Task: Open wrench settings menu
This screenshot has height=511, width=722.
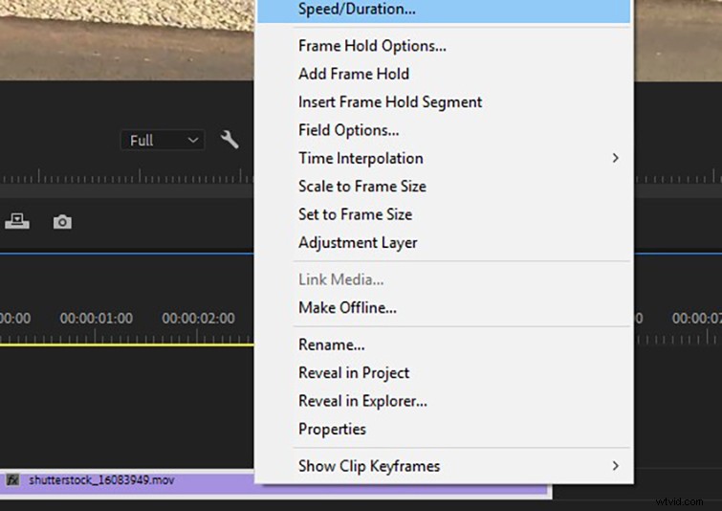Action: (x=230, y=140)
